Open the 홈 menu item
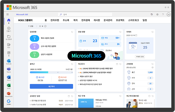The width and height of the screenshot is (175, 112). [x=46, y=20]
